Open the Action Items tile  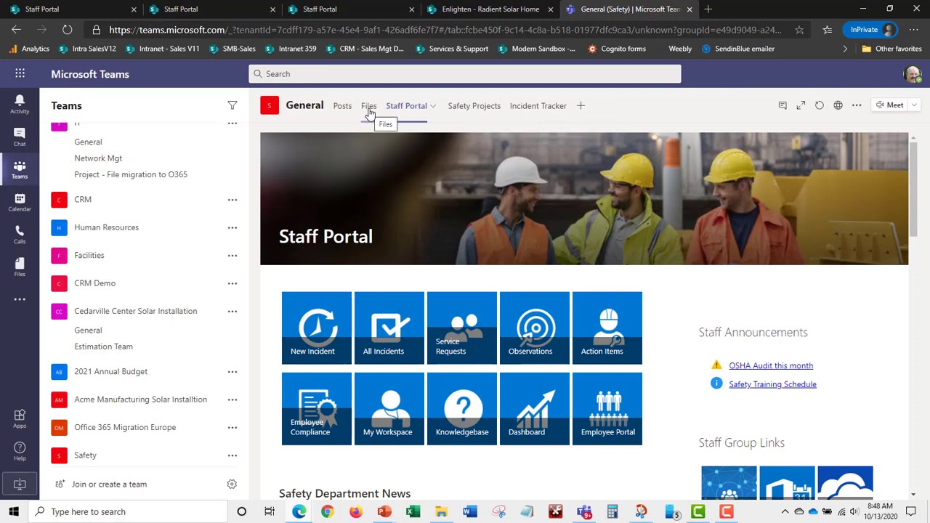(607, 328)
